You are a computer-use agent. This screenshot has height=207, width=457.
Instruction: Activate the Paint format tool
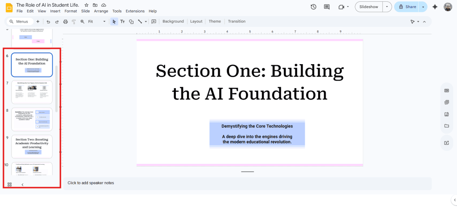74,21
